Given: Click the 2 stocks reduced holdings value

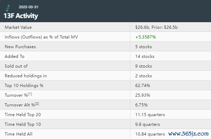Looking at the screenshot, I should (143, 76).
